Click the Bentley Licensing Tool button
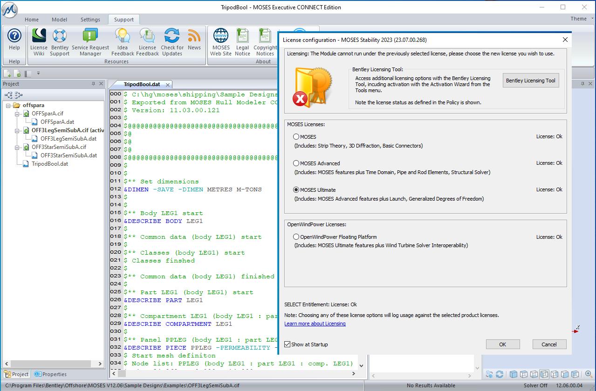 tap(531, 81)
